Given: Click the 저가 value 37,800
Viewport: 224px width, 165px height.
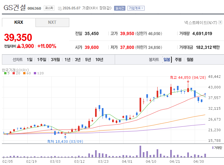Looking at the screenshot, I should (x=127, y=47).
